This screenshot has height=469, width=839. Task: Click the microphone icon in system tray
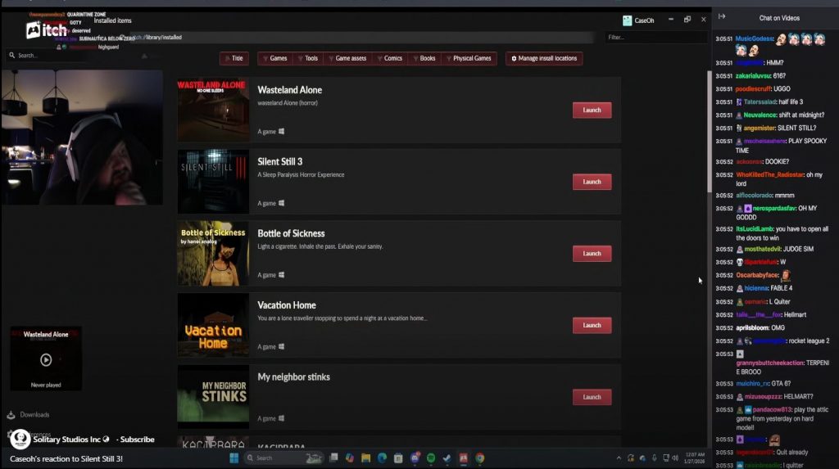coord(654,458)
